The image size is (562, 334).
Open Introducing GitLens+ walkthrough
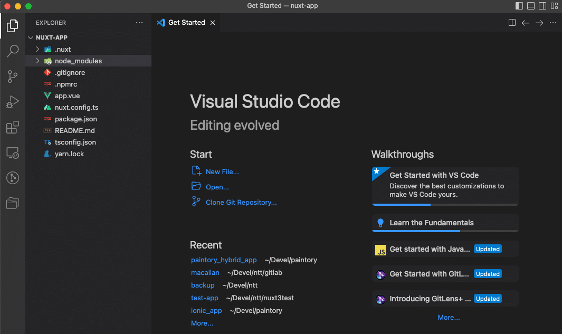(445, 299)
